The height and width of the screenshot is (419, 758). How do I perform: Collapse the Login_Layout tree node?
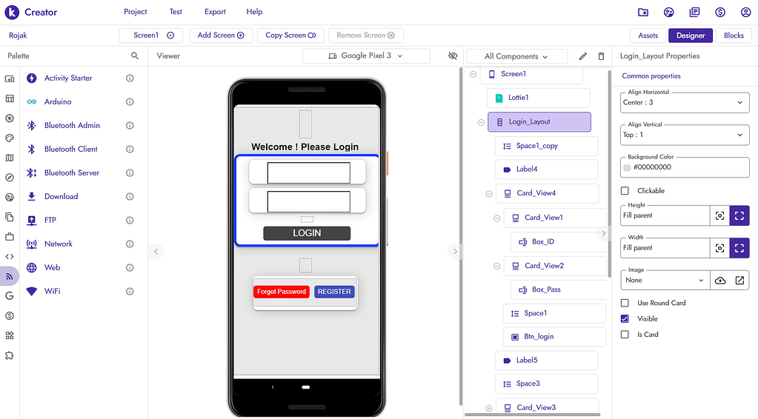point(481,122)
